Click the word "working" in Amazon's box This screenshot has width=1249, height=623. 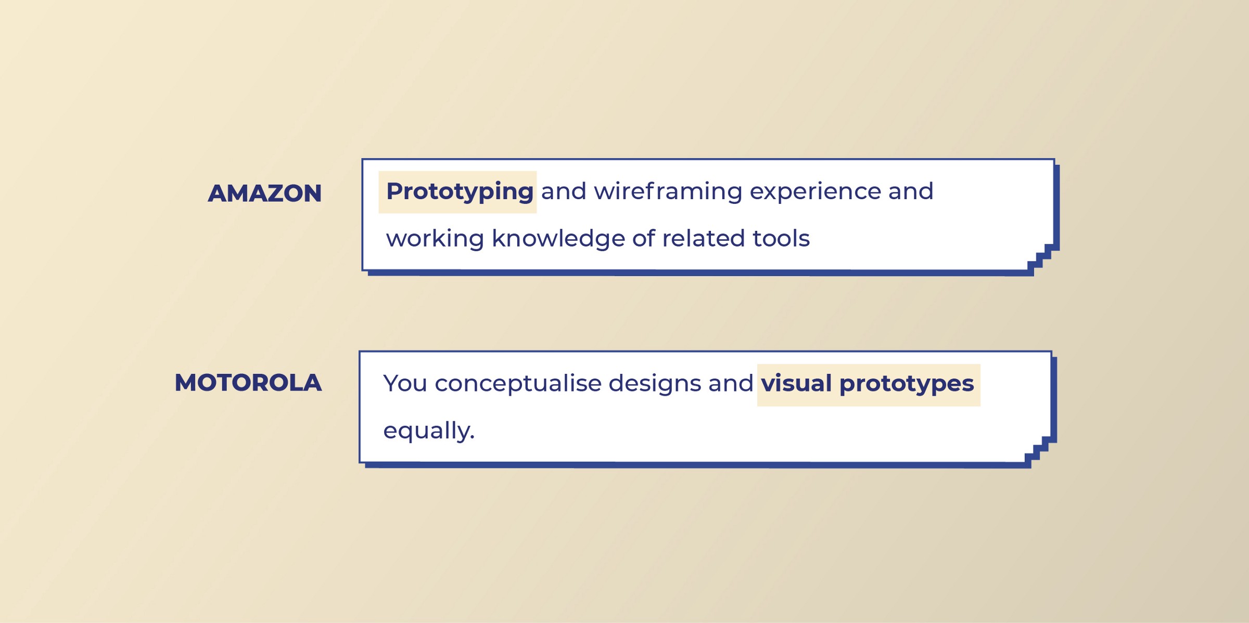(435, 239)
